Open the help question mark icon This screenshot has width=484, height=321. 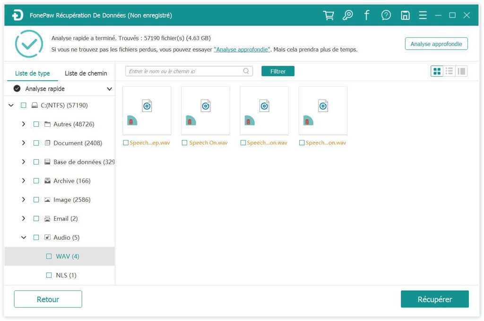tap(386, 15)
